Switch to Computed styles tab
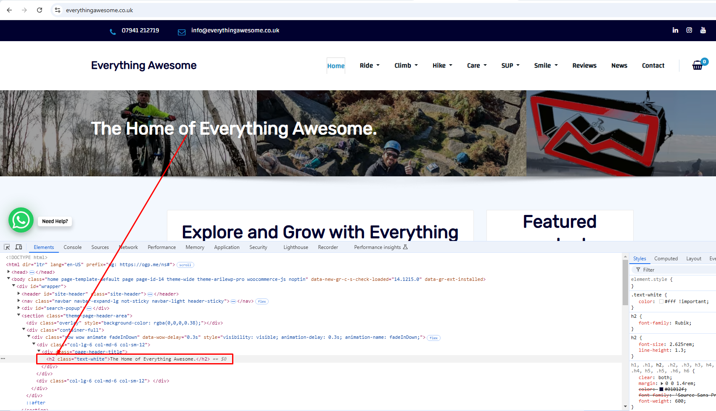This screenshot has width=716, height=411. [666, 259]
